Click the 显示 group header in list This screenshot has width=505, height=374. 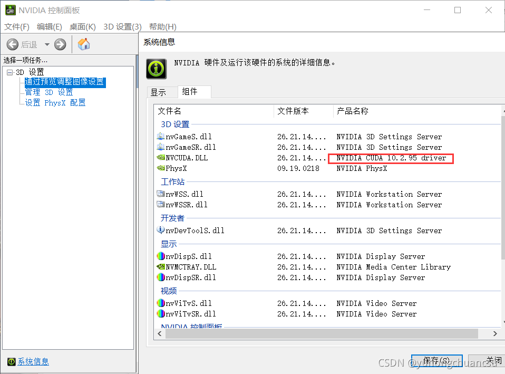(x=169, y=244)
